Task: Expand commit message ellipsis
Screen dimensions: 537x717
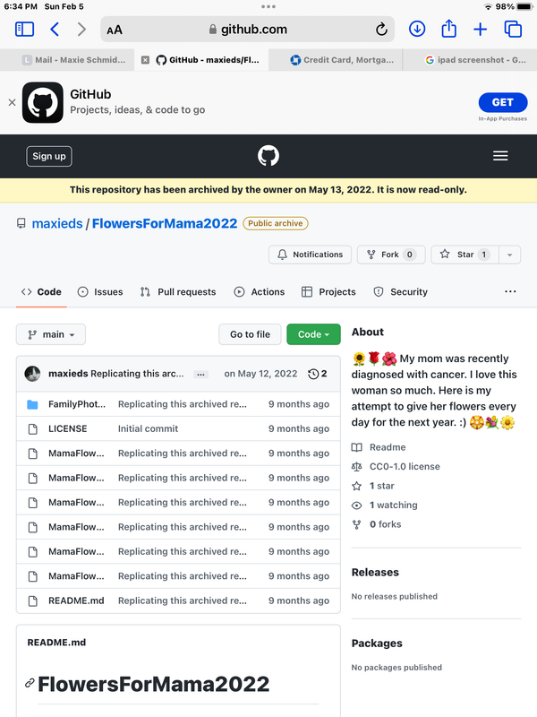Action: click(x=200, y=375)
